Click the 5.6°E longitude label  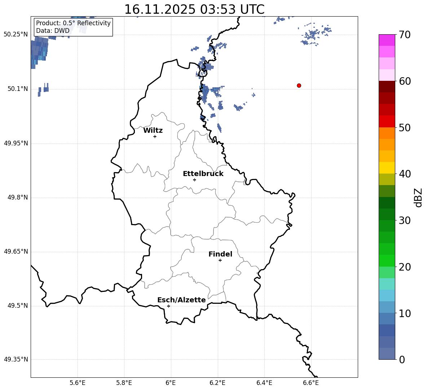[78, 383]
